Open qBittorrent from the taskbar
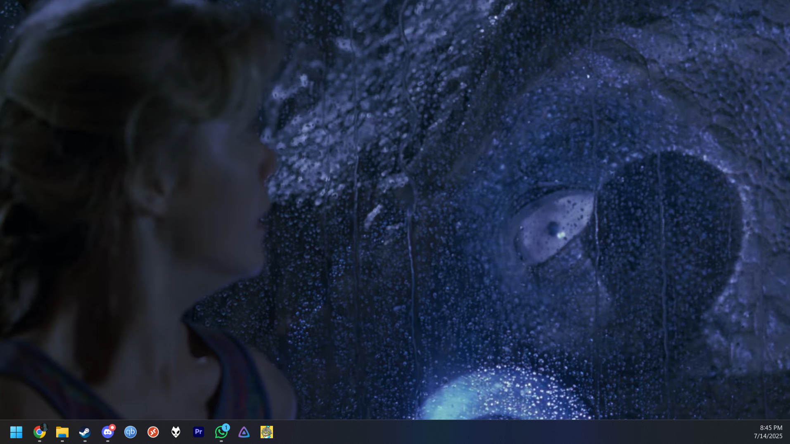 (x=130, y=432)
